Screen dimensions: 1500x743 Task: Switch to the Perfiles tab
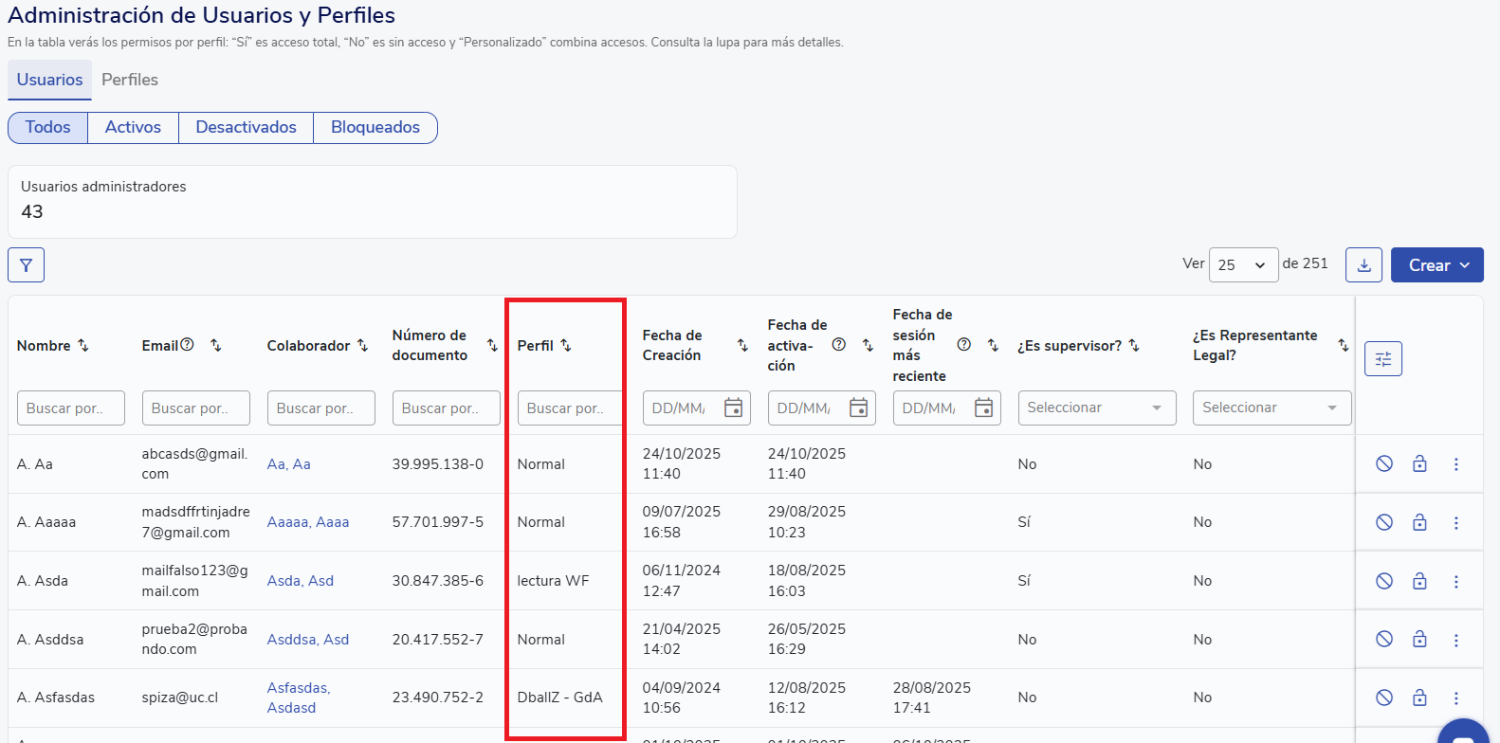click(x=130, y=80)
